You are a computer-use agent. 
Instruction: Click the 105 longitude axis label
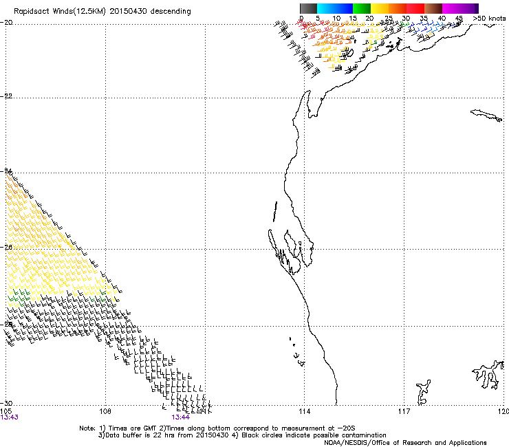point(6,411)
